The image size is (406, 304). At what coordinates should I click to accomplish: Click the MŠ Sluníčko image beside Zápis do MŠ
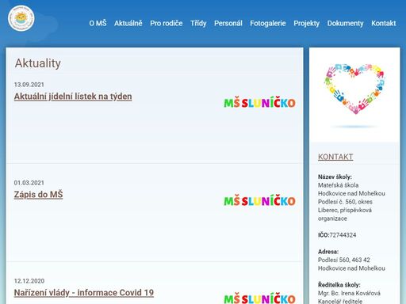pyautogui.click(x=259, y=200)
